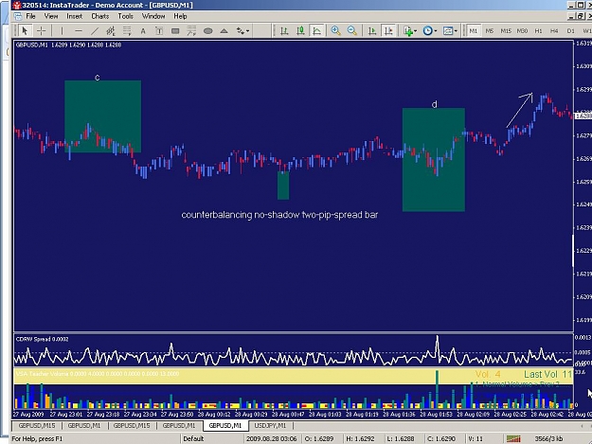Open the View menu
This screenshot has height=444, width=592.
pos(51,16)
